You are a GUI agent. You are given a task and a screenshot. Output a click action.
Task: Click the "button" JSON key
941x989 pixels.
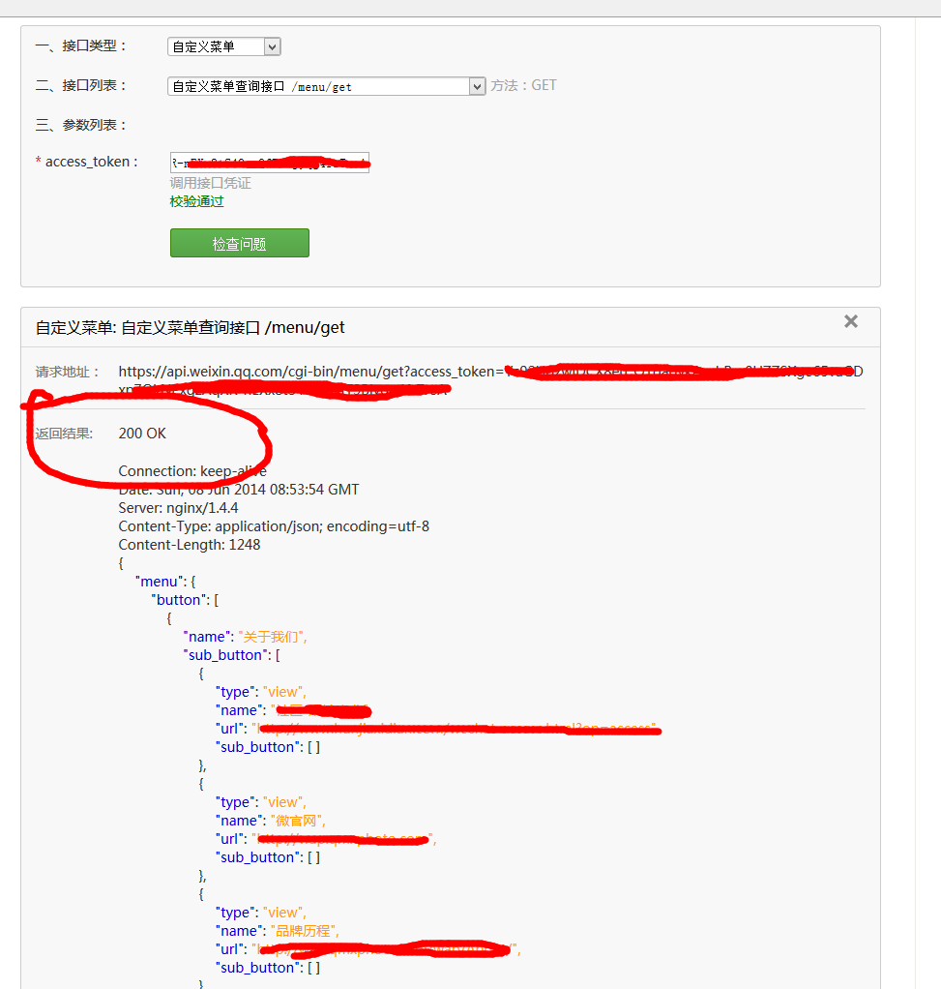click(180, 600)
